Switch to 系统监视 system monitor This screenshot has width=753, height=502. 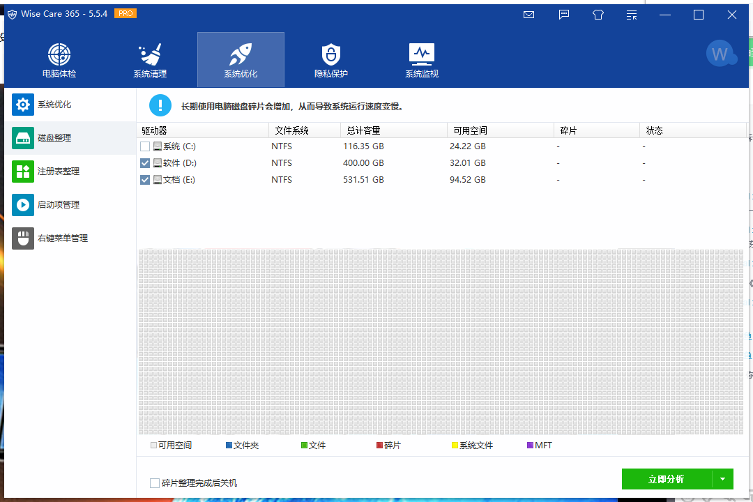(x=421, y=59)
